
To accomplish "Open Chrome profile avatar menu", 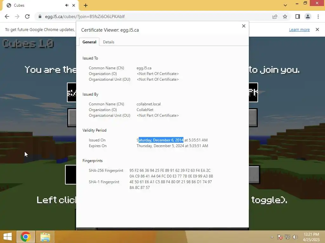I will click(x=308, y=16).
